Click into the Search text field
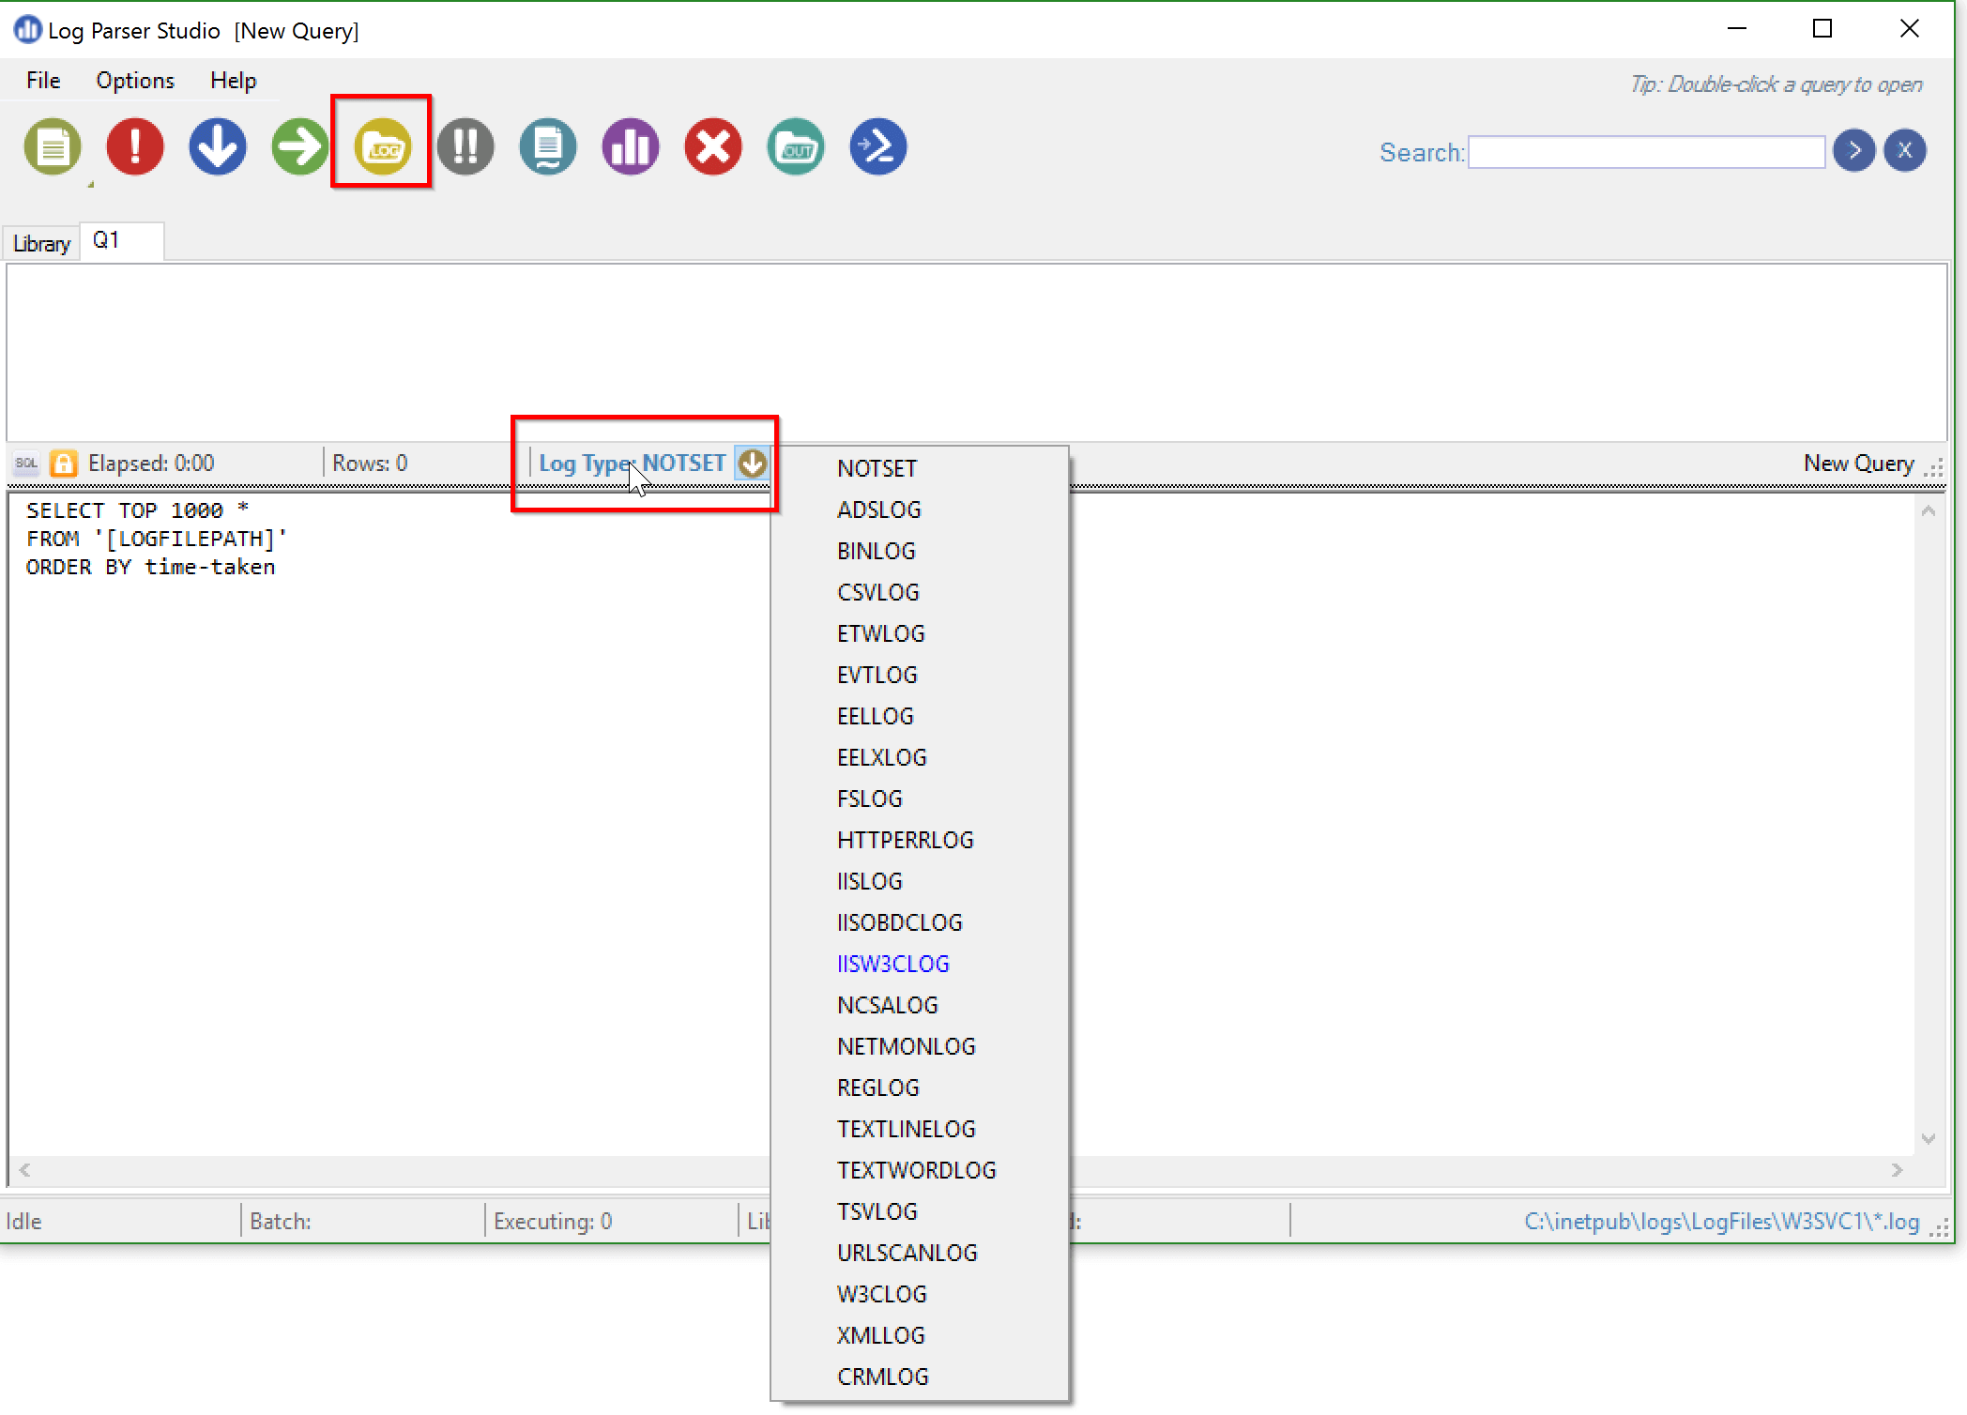This screenshot has height=1415, width=1967. pyautogui.click(x=1647, y=152)
